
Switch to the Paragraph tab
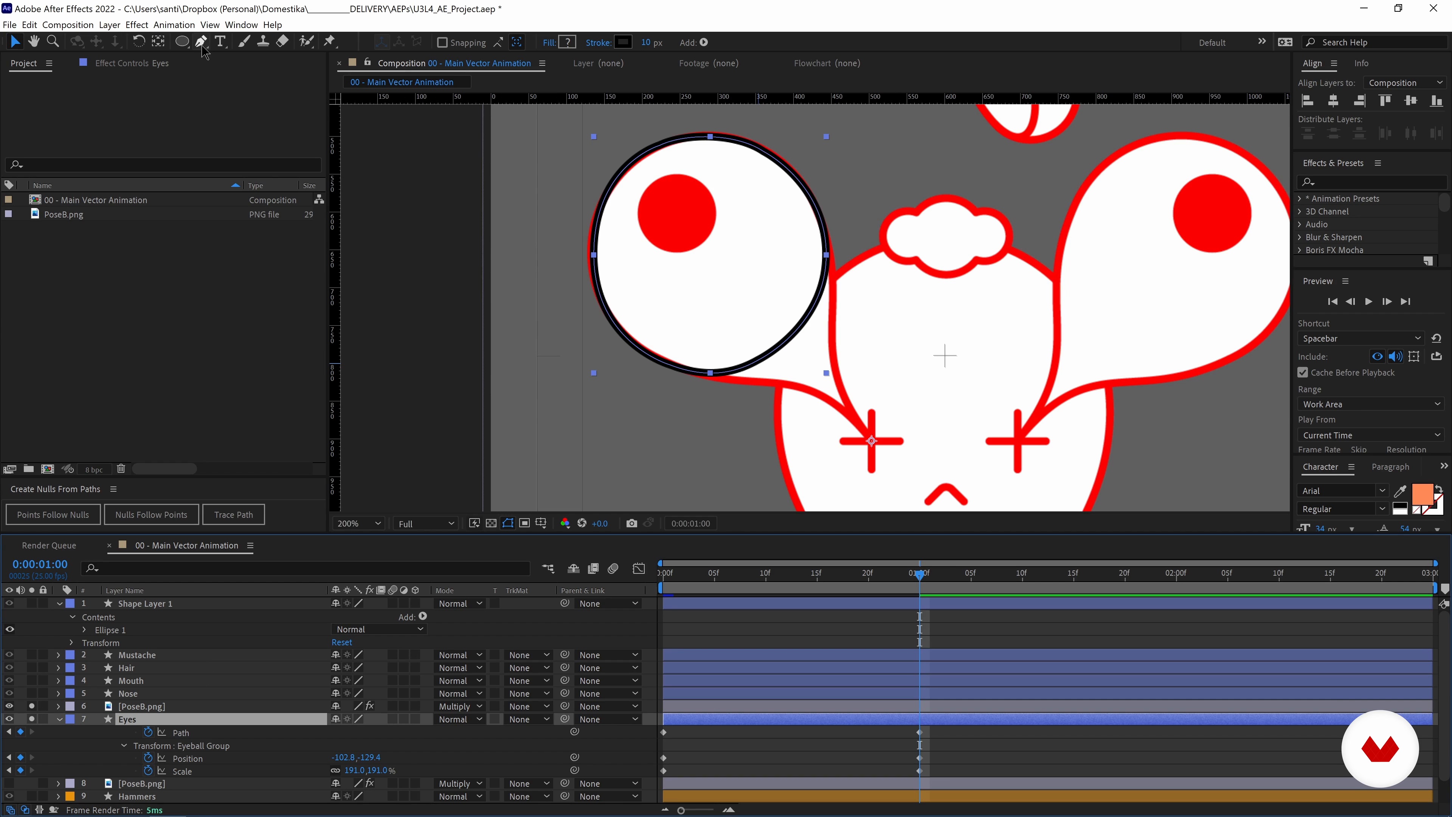1390,467
